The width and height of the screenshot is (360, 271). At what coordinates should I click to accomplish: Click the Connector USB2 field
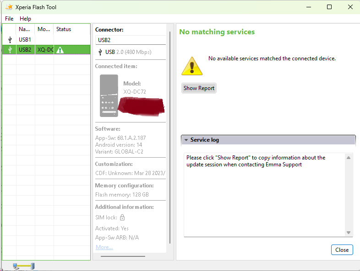click(131, 40)
